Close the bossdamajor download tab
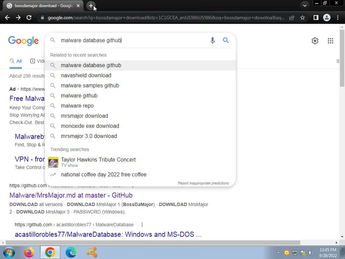The height and width of the screenshot is (259, 345). click(x=78, y=6)
